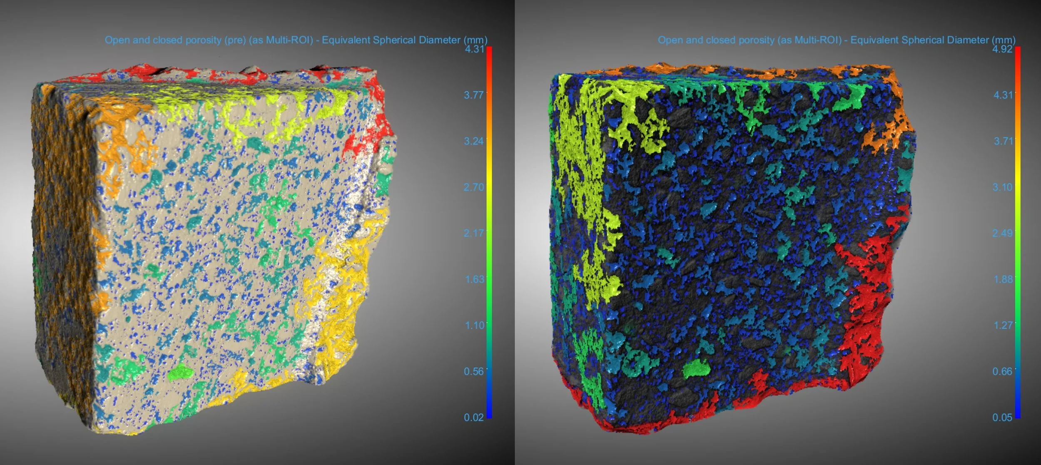Click the 1.10 tick label on the left legend
The image size is (1041, 465).
coord(475,325)
